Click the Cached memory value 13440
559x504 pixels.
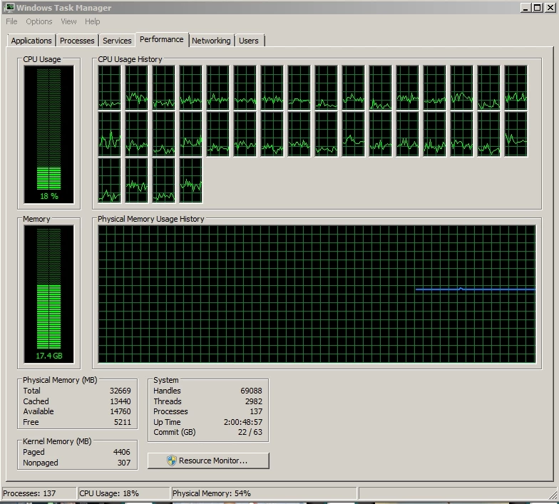[x=120, y=401]
